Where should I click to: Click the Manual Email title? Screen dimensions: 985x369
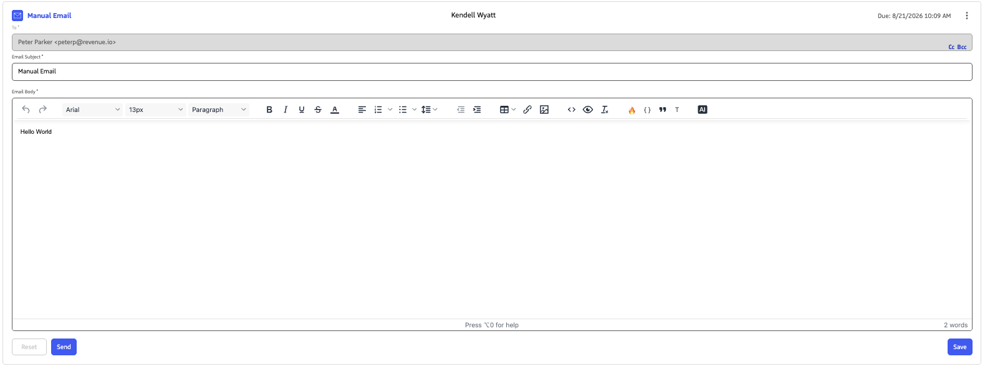[x=49, y=16]
